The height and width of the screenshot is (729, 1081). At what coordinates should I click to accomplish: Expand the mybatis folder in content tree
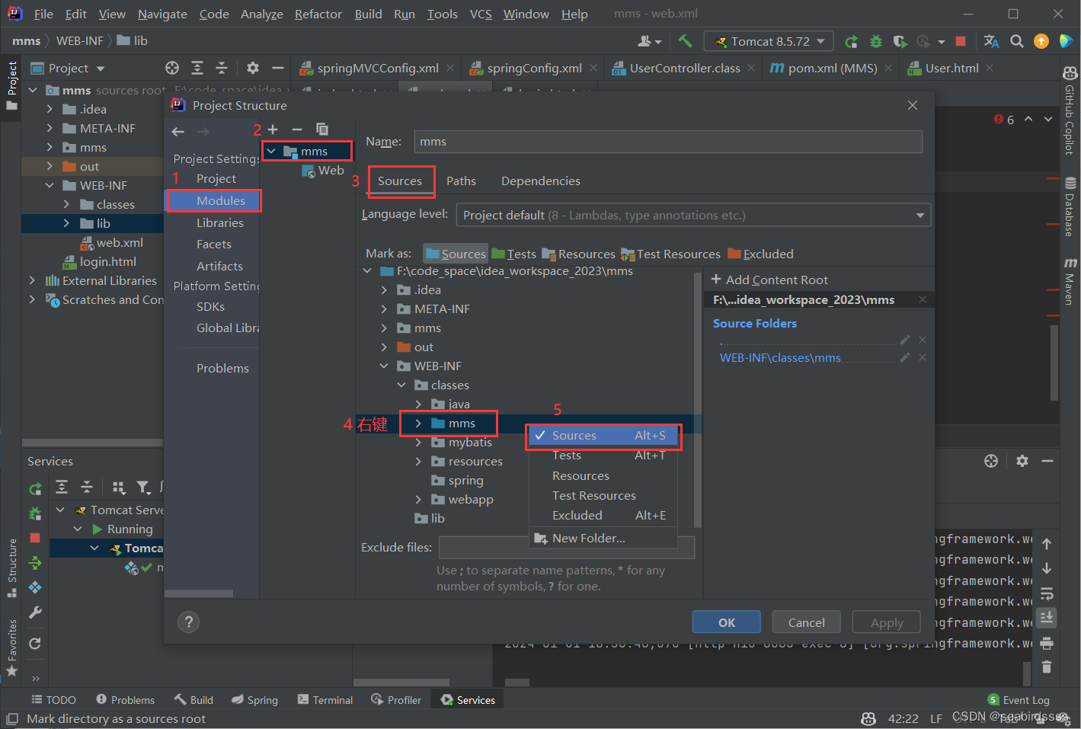(418, 442)
